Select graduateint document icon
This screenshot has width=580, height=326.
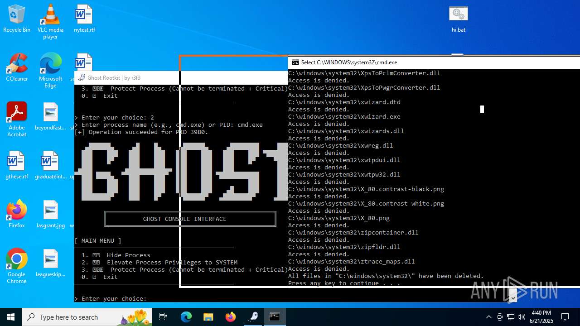(50, 165)
